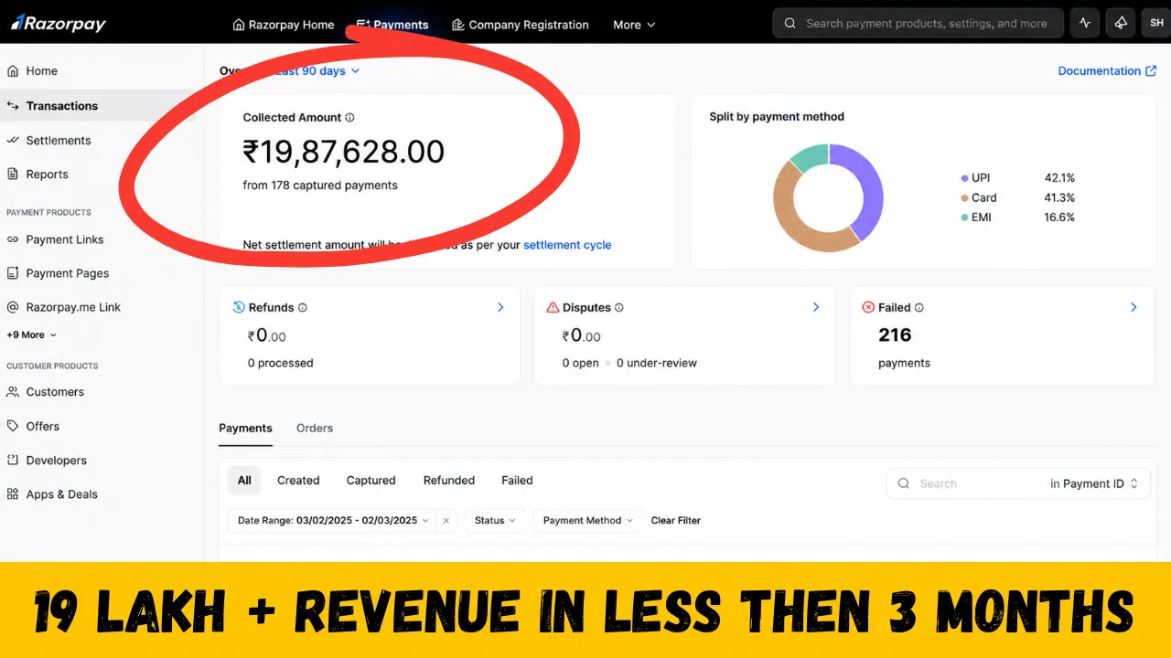
Task: Open the activity pulse icon in header
Action: [x=1085, y=23]
